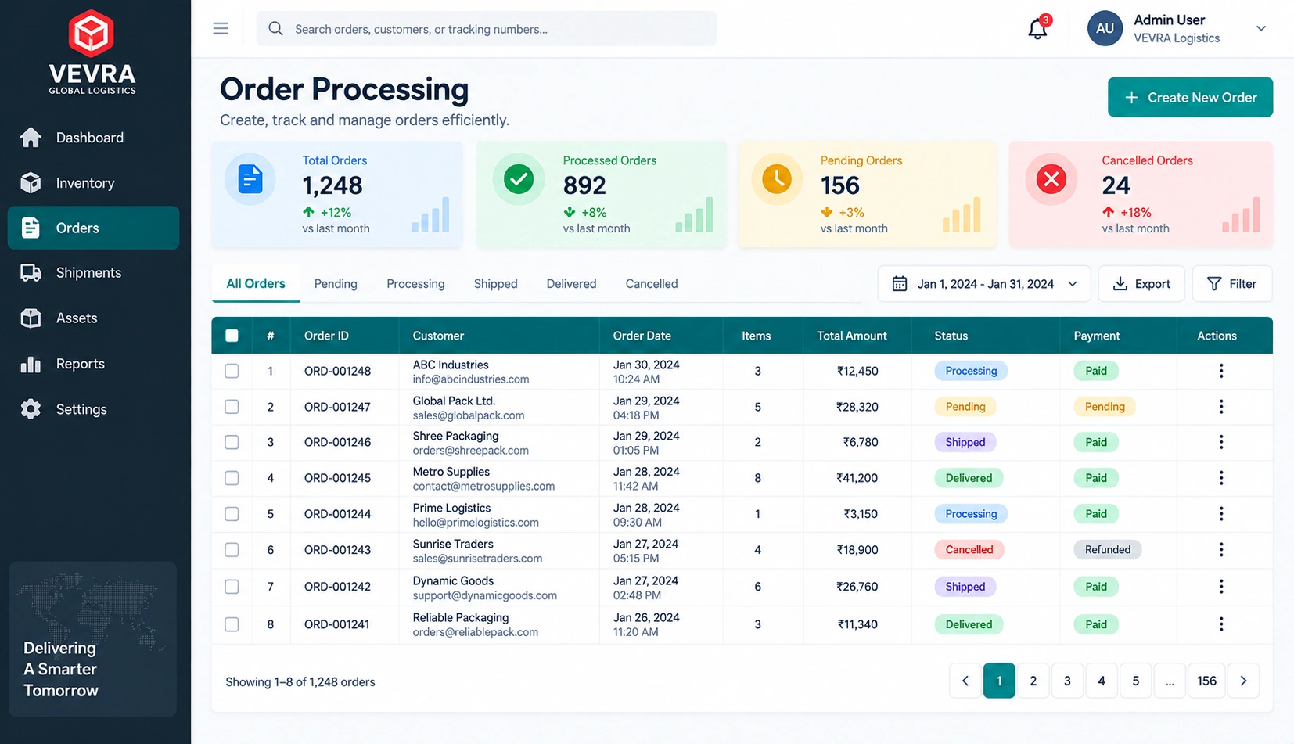This screenshot has height=744, width=1294.
Task: Switch to the Shipped tab
Action: [495, 284]
